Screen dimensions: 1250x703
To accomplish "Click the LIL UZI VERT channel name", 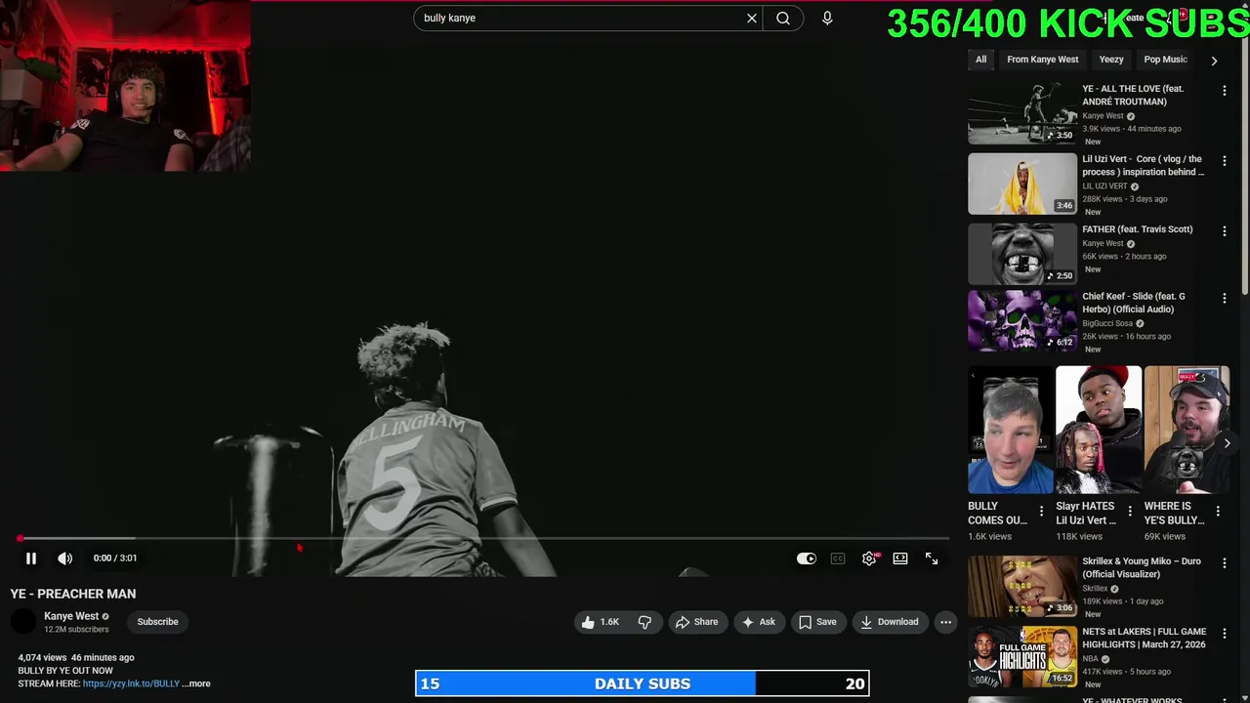I will tap(1104, 186).
